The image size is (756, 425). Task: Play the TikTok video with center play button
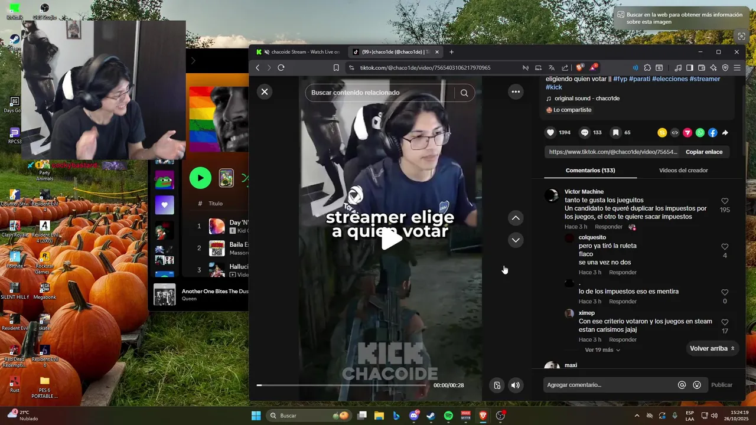click(390, 239)
